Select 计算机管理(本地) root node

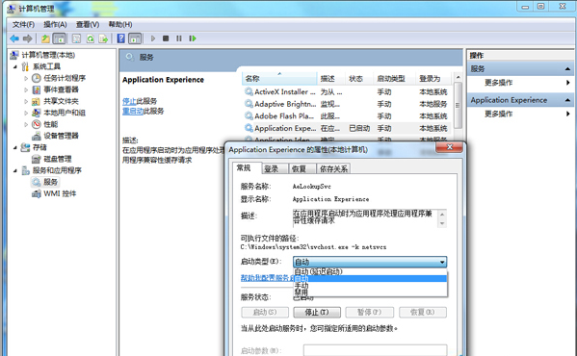(48, 55)
